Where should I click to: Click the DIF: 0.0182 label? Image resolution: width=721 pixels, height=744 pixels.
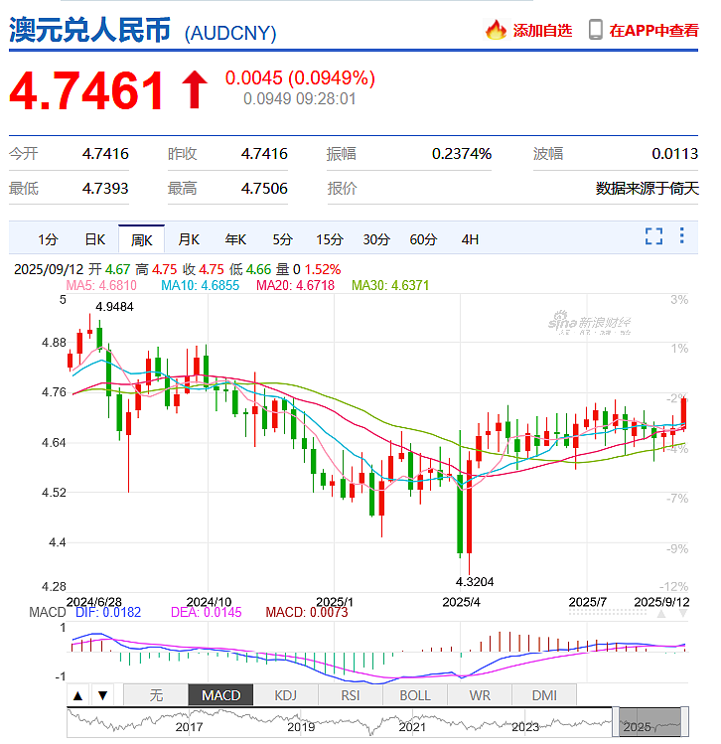pos(108,613)
